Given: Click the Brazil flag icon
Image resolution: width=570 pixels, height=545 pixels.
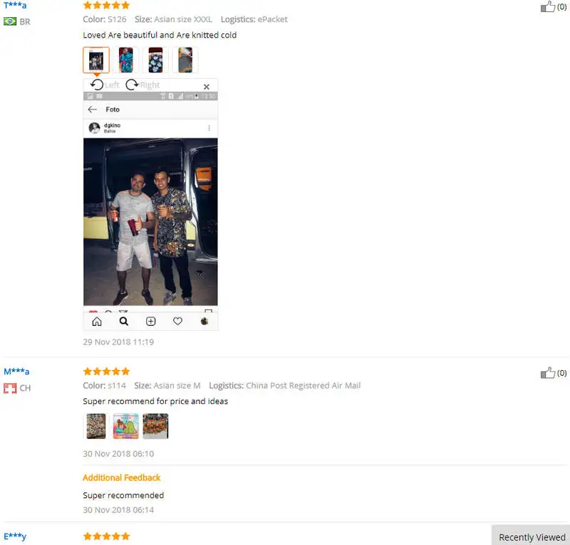Looking at the screenshot, I should (10, 21).
